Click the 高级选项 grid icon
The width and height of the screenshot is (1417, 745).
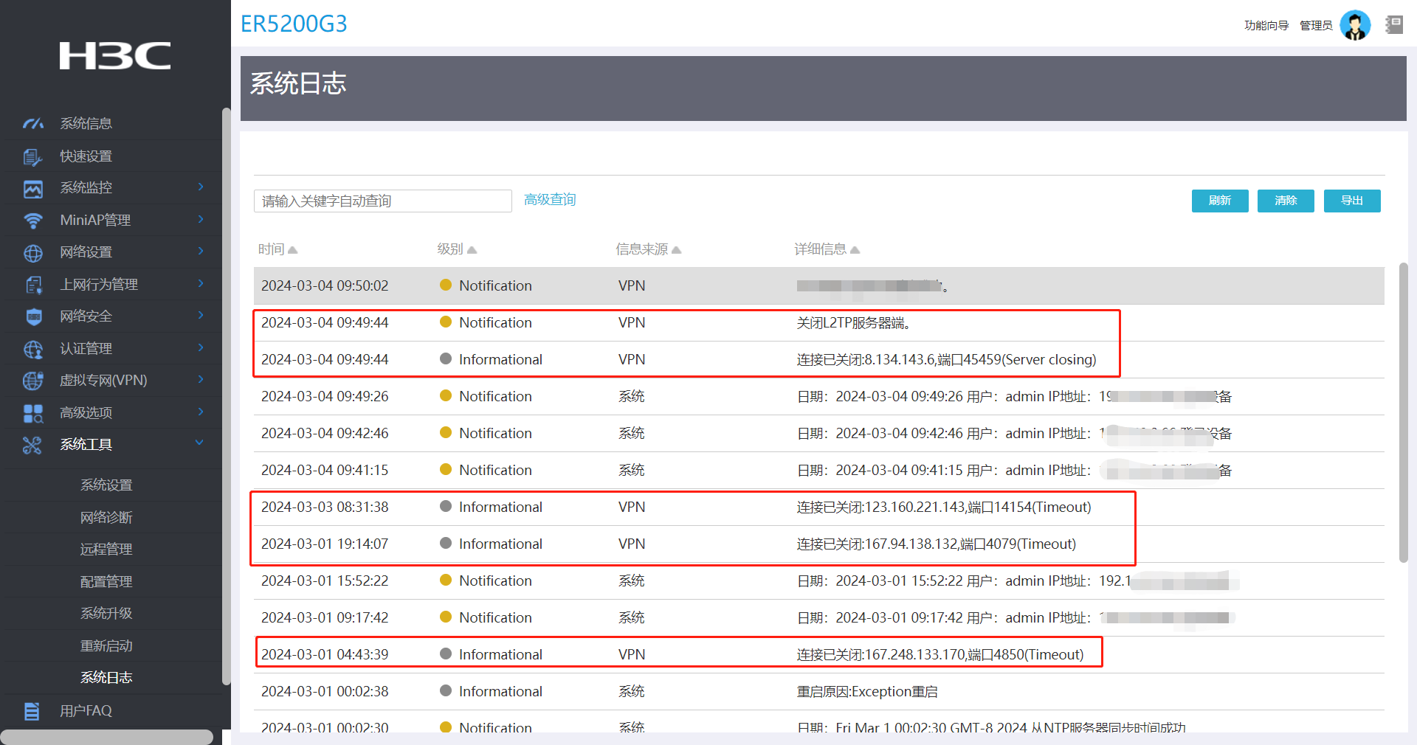click(33, 413)
